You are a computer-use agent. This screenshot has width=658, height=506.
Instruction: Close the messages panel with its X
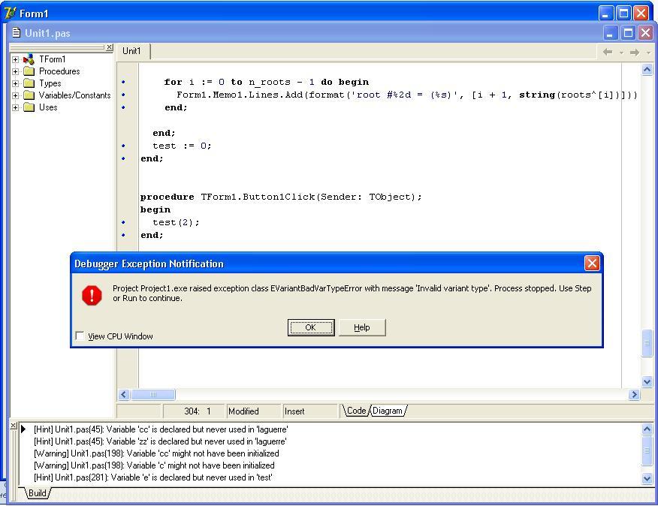coord(13,426)
